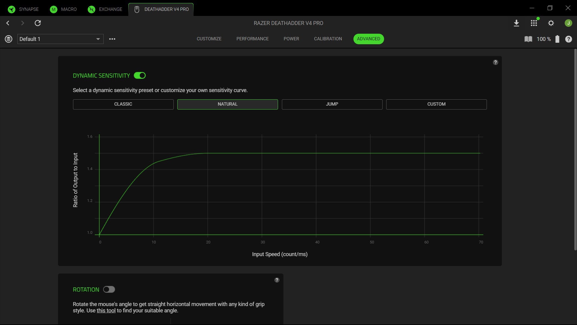This screenshot has width=577, height=325.
Task: Click the refresh icon
Action: coord(38,23)
